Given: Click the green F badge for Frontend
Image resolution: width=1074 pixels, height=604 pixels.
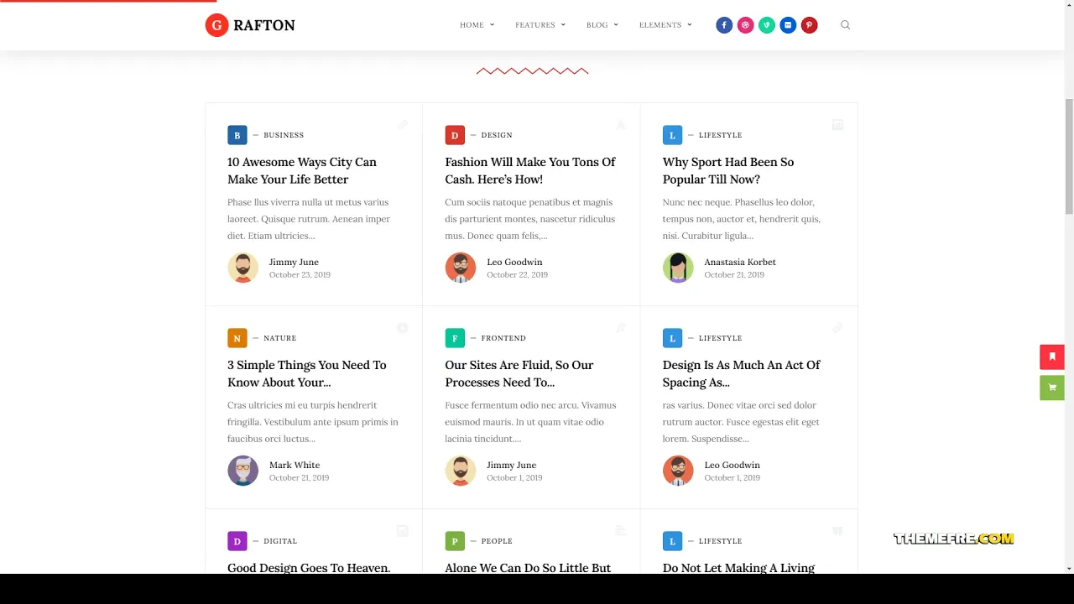Looking at the screenshot, I should 455,338.
